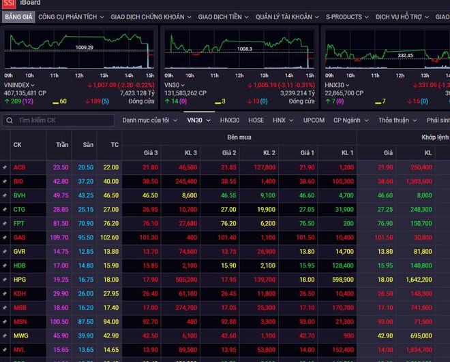Screen dimensions: 450x362
Task: Click the MSN stock symbol
Action: (19, 322)
